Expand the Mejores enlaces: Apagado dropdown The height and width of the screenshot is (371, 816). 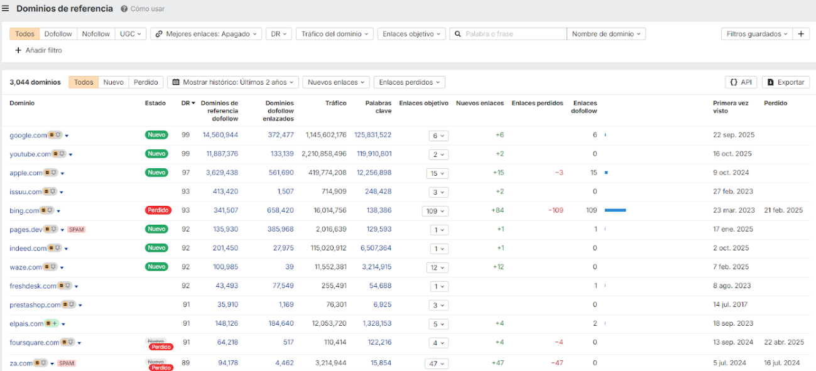coord(206,34)
